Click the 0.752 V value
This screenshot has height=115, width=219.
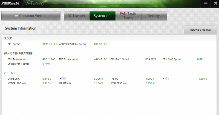pyautogui.click(x=150, y=83)
